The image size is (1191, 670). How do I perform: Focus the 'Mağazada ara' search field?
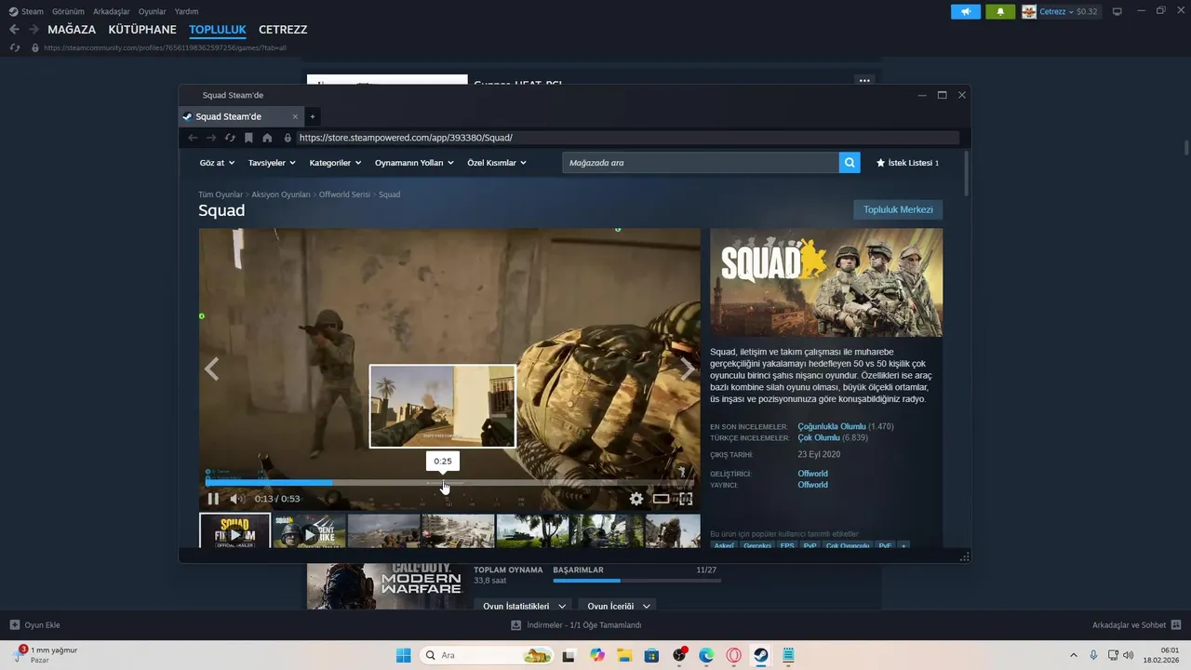click(701, 163)
